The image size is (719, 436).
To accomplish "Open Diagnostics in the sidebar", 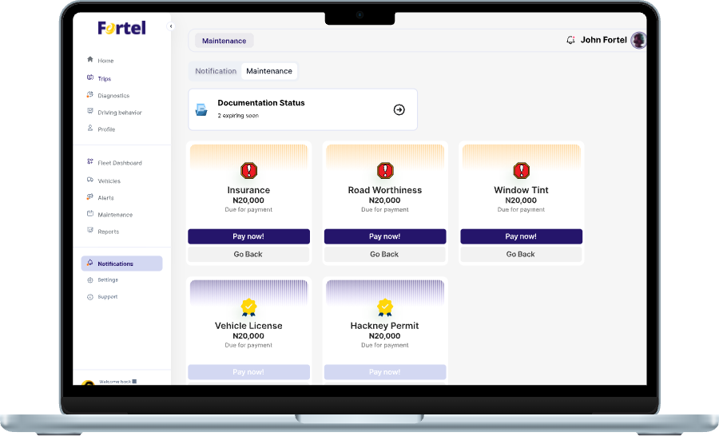I will [108, 95].
